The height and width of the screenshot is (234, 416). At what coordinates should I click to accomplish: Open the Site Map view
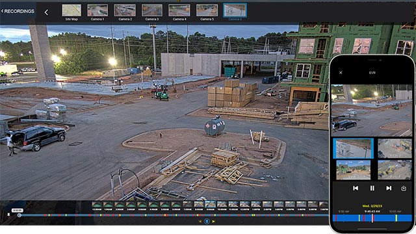71,10
